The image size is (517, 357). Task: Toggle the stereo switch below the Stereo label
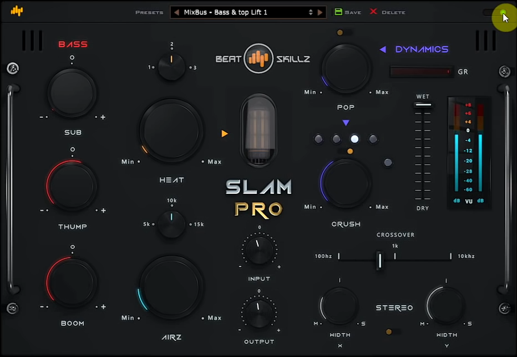pos(393,331)
